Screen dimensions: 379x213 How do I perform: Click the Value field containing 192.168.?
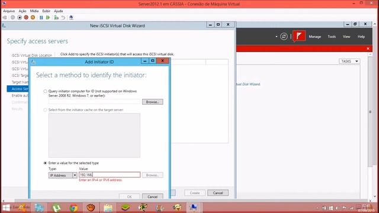[x=110, y=175]
